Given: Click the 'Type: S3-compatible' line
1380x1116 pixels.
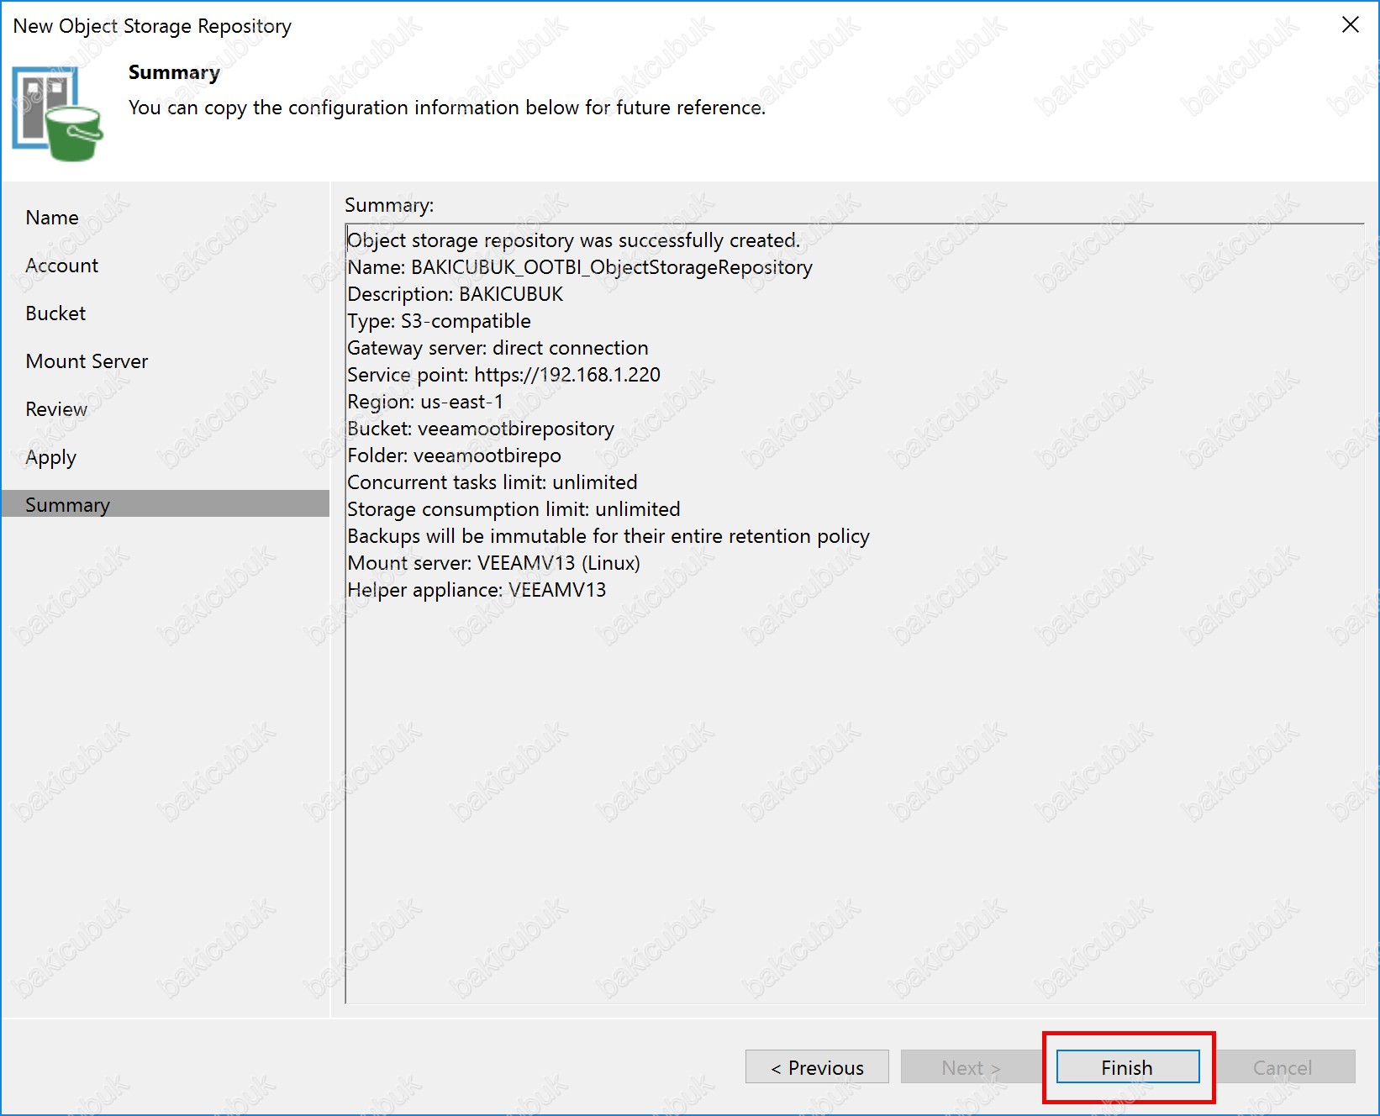Looking at the screenshot, I should [440, 321].
